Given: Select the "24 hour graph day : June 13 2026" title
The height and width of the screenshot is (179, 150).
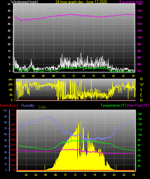Looking at the screenshot, I should pyautogui.click(x=81, y=2).
